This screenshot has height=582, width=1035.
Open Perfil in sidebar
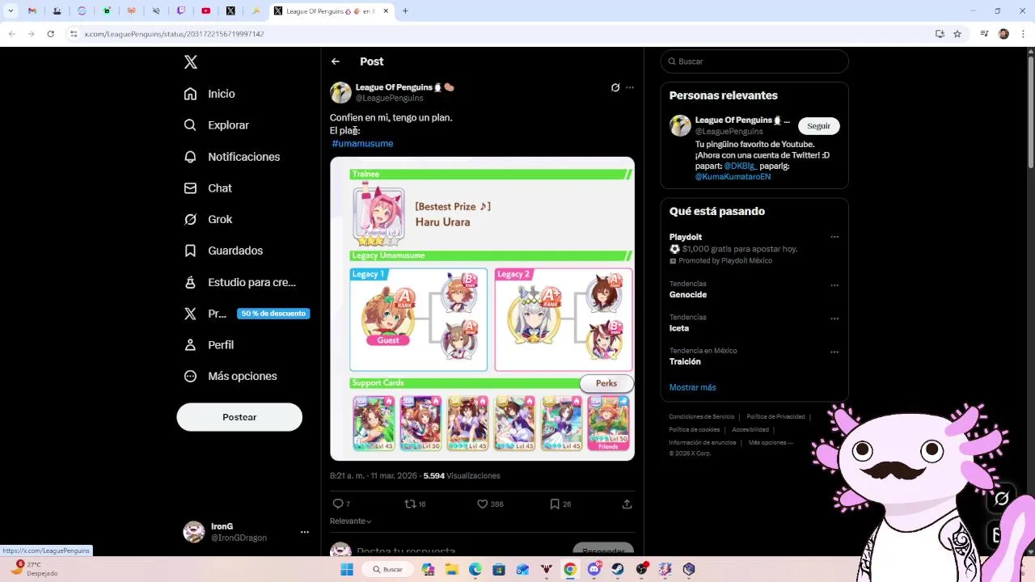tap(209, 344)
